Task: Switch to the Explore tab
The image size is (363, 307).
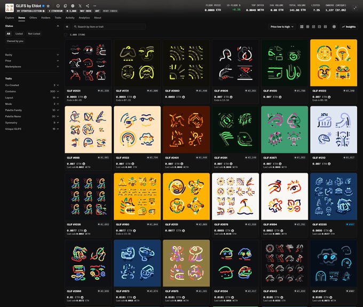Action: pos(10,18)
